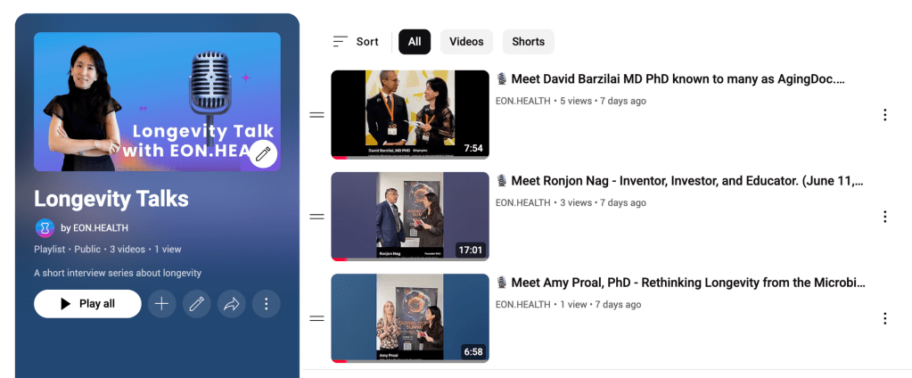This screenshot has width=912, height=378.
Task: Open more options for Amy Proal video
Action: [884, 318]
